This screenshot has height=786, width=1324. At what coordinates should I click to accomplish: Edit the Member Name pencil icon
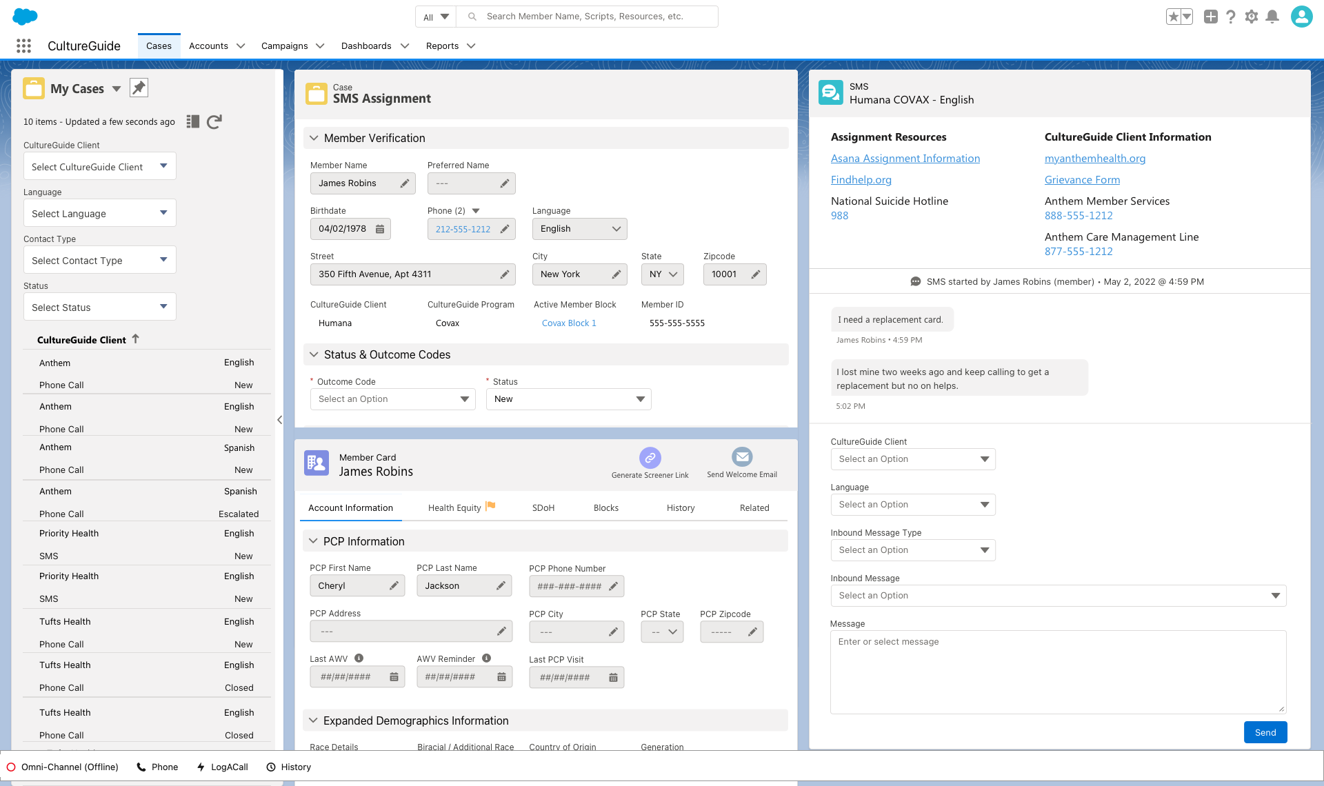pyautogui.click(x=405, y=183)
